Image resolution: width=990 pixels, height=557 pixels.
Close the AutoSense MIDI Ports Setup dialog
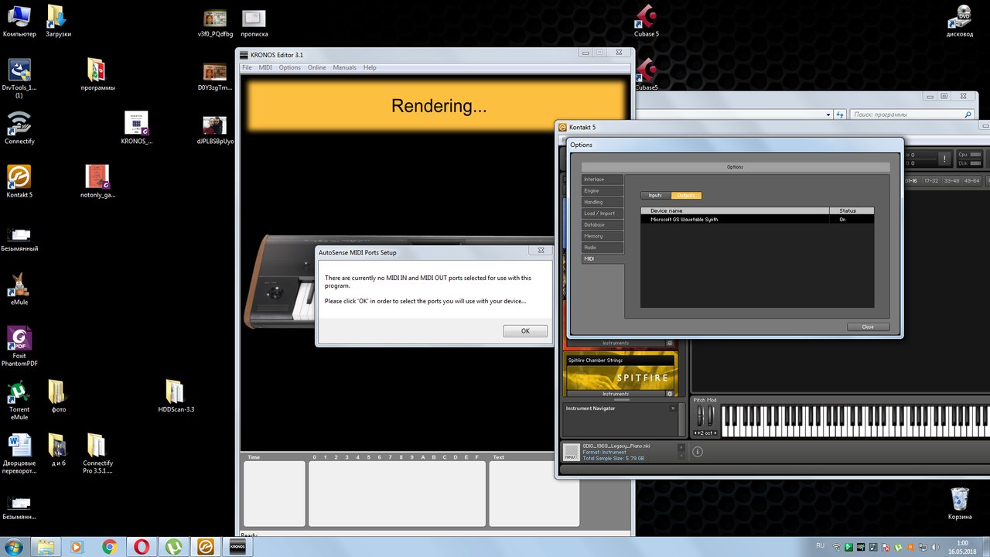(x=541, y=251)
